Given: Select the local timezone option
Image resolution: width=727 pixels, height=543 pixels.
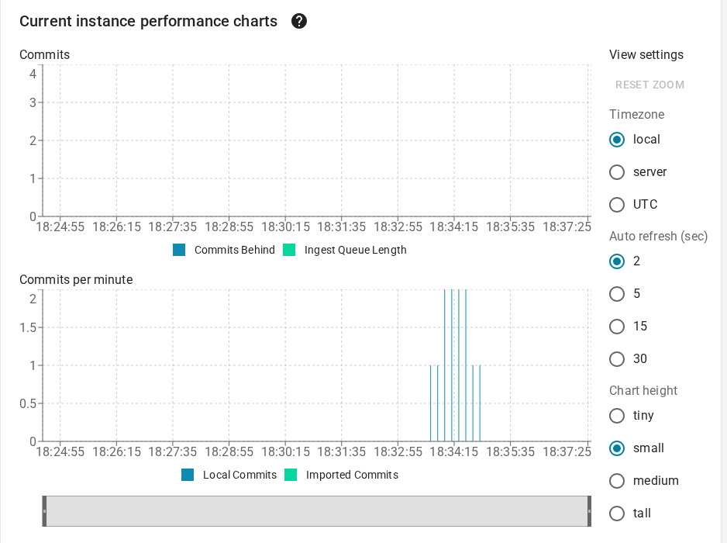Looking at the screenshot, I should 617,139.
